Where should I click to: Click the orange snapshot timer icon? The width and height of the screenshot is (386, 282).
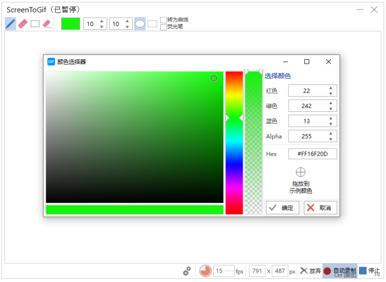tap(206, 271)
